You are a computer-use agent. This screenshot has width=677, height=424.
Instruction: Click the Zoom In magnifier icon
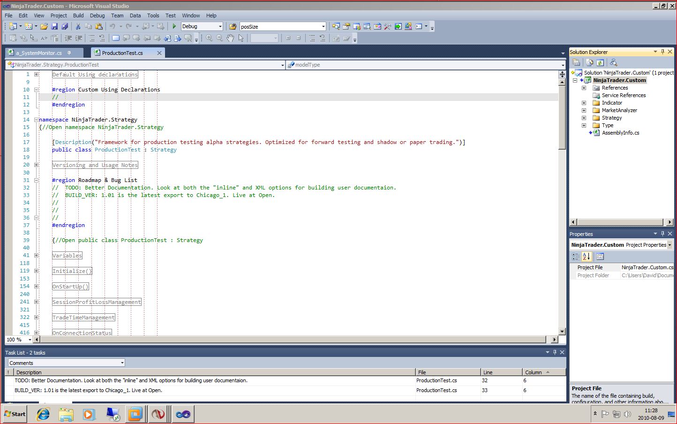coord(209,38)
